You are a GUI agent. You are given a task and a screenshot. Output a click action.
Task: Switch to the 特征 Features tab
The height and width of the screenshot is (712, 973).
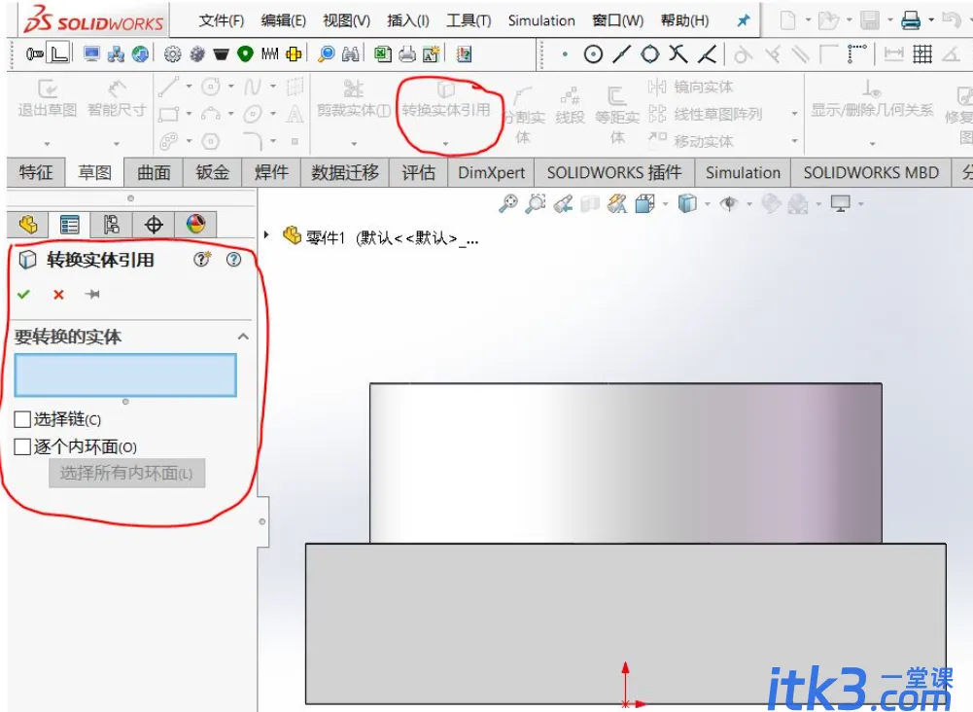tap(36, 172)
